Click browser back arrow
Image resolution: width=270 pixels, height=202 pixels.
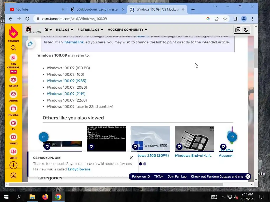(11, 19)
